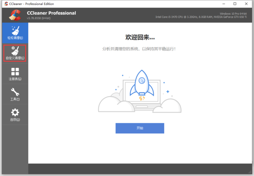Open 工具 wrench icon in sidebar
The image size is (254, 176).
pos(15,92)
